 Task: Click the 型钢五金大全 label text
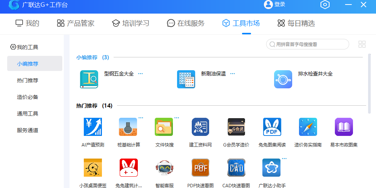119,74
